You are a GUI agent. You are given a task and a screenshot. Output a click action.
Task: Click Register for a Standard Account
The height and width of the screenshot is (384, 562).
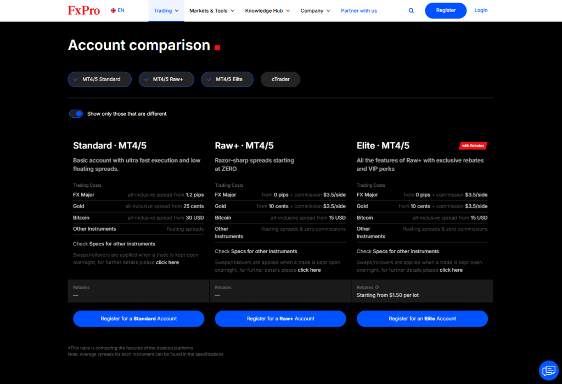pyautogui.click(x=138, y=318)
